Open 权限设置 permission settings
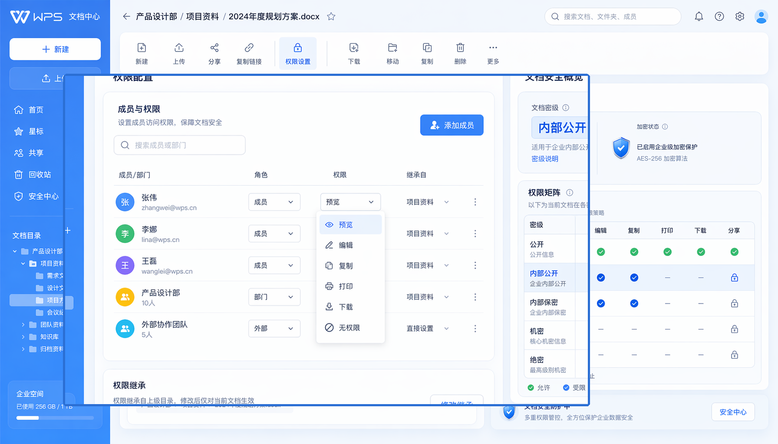 [298, 53]
